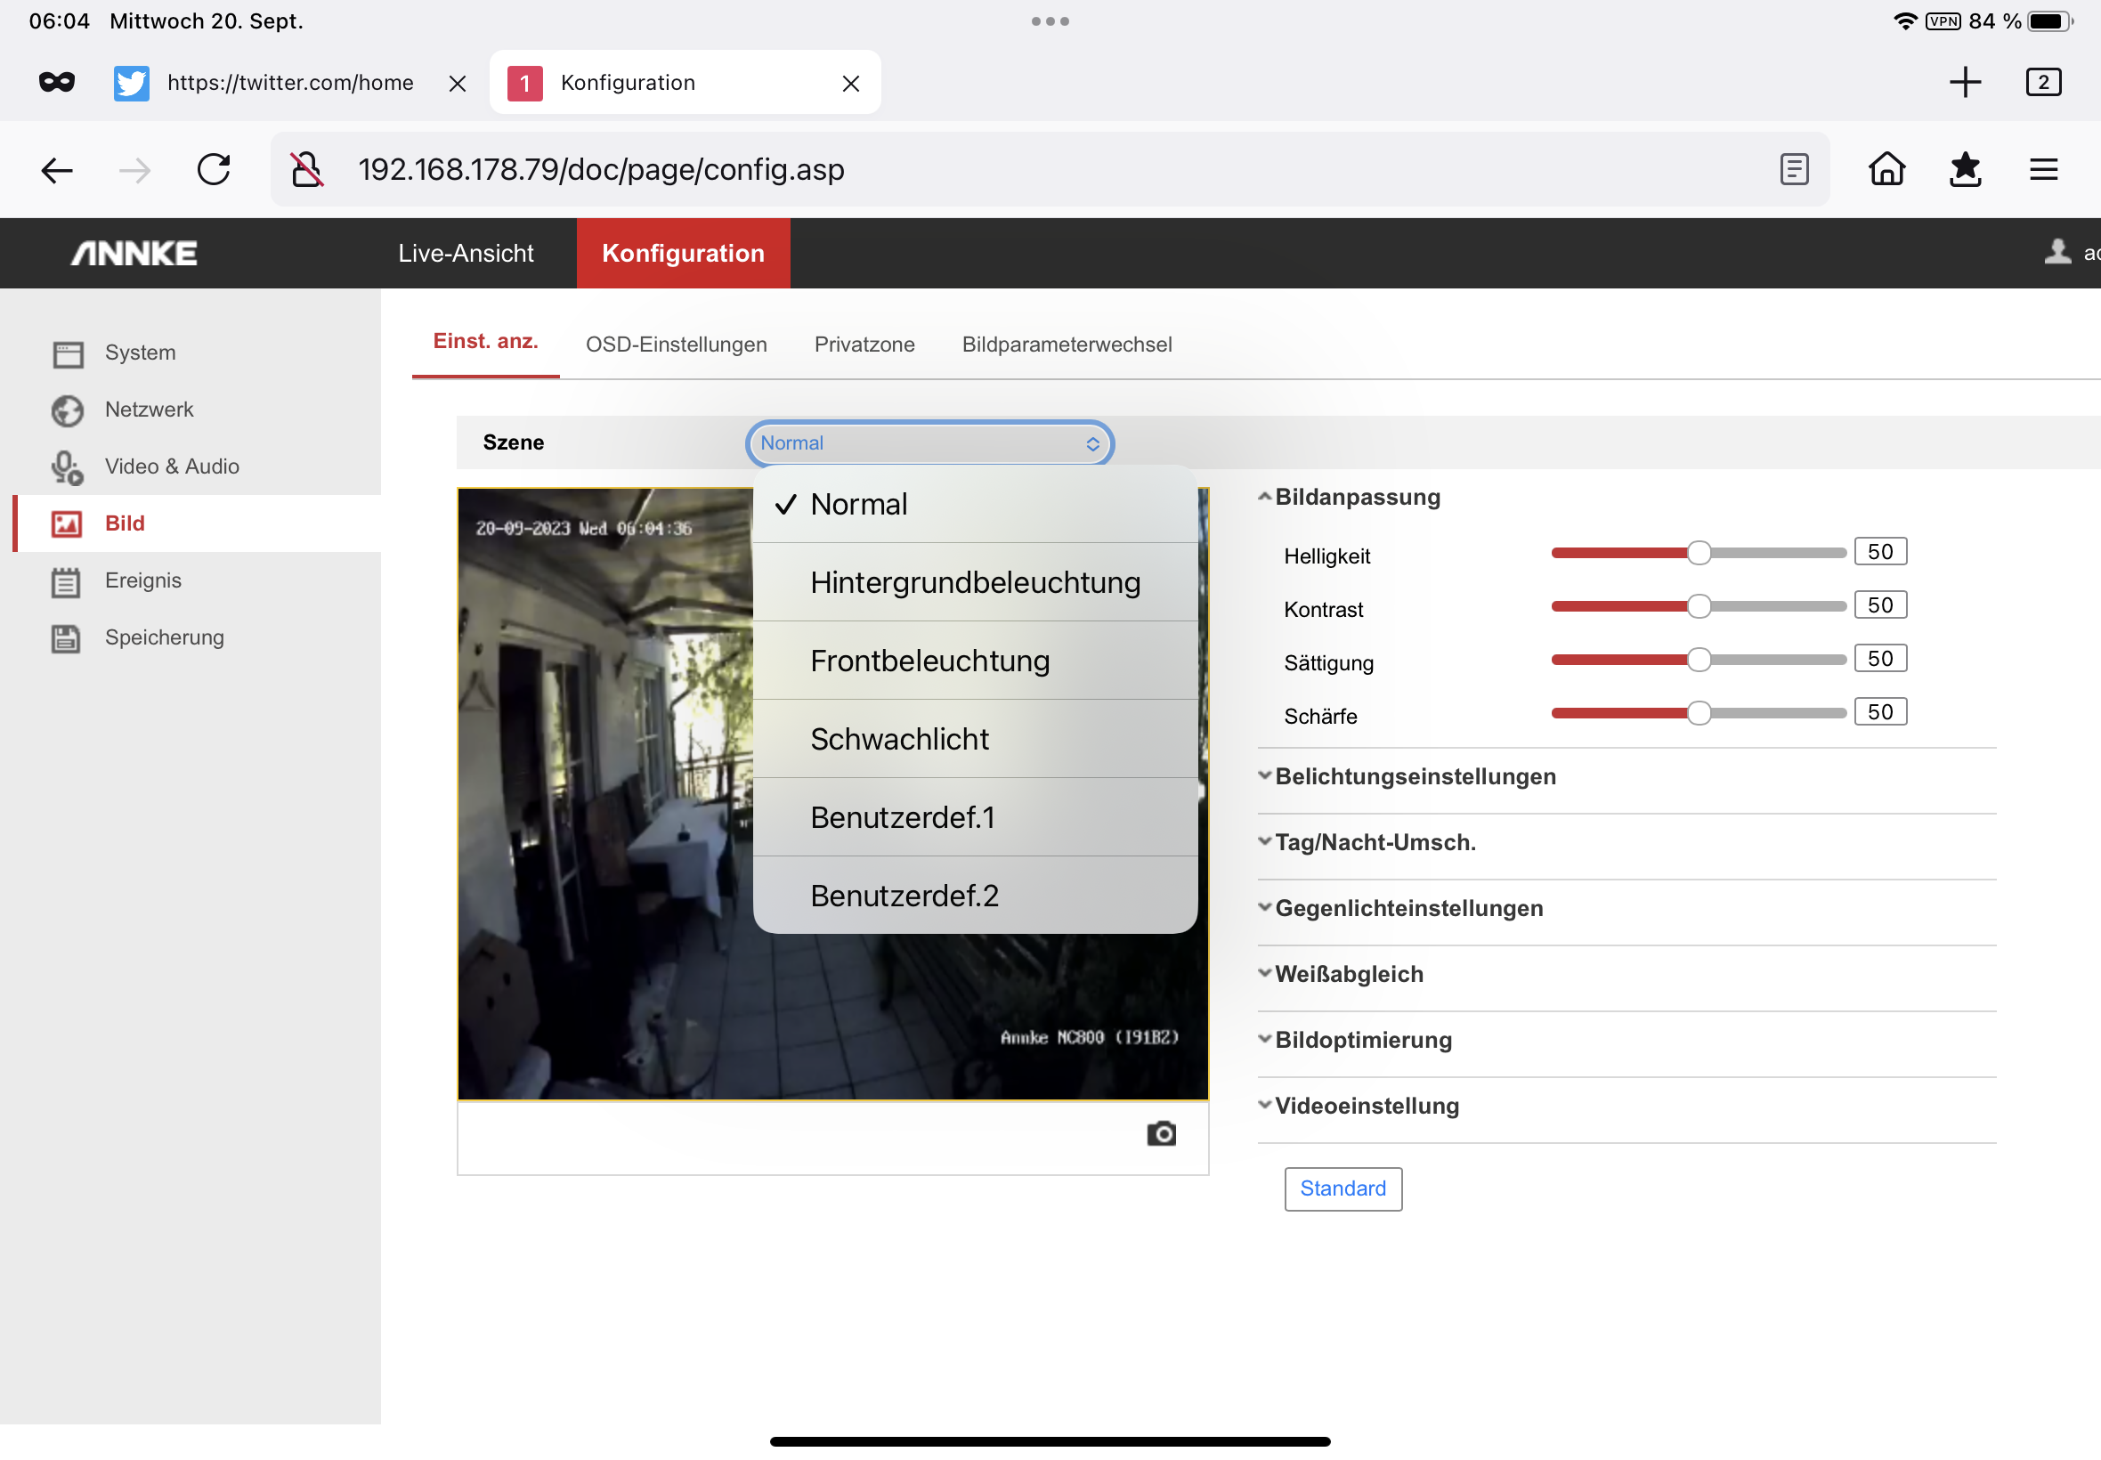Switch to OSD-Einstellungen tab
The width and height of the screenshot is (2101, 1460).
676,345
